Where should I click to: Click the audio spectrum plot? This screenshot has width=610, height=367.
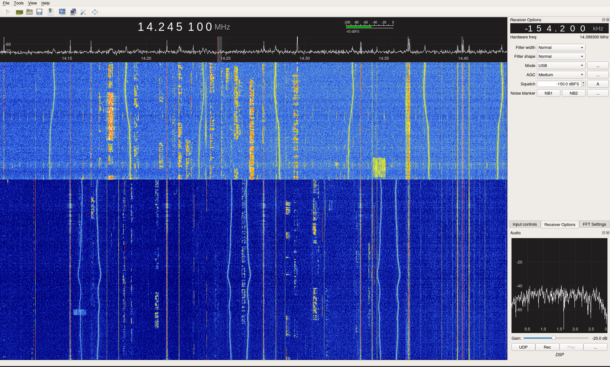559,285
